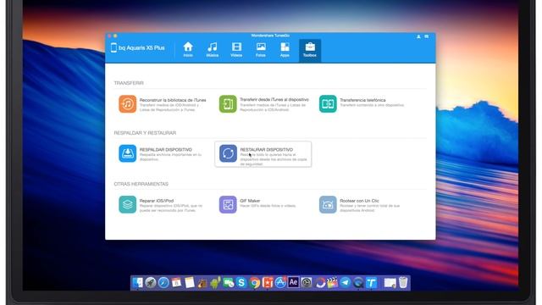Launch the GIF Maker tool

(x=257, y=205)
